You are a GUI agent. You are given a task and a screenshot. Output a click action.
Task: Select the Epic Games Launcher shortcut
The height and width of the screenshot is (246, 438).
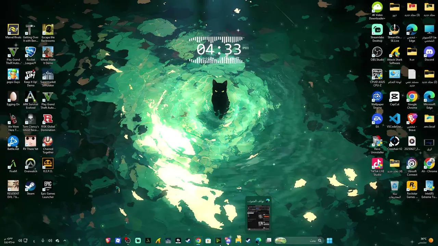[x=48, y=190]
